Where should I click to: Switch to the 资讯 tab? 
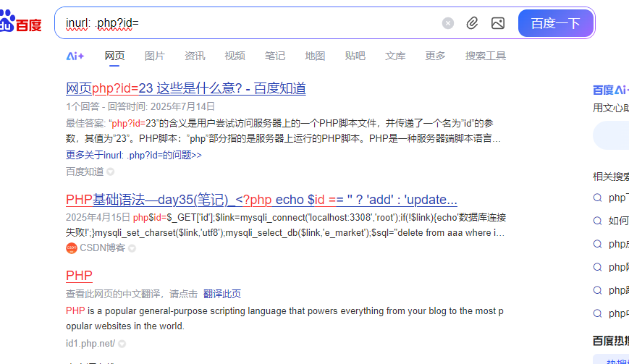pos(195,56)
